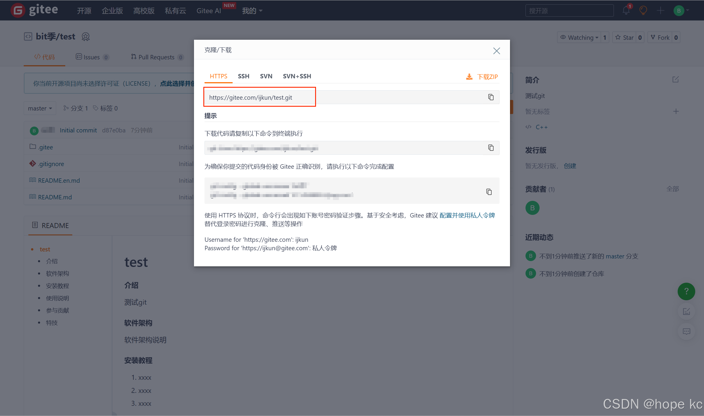Click the lightbulb icon in header

(643, 11)
